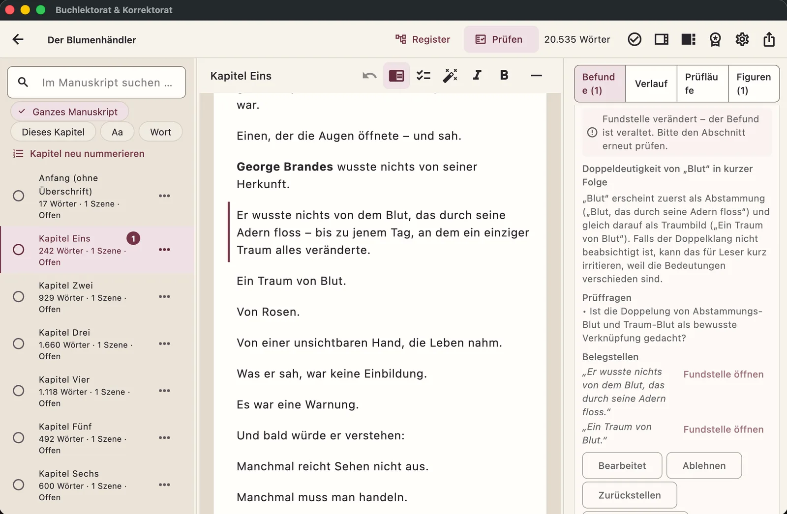Select the Dieses Kapitel scope chip
The height and width of the screenshot is (514, 787).
[53, 132]
